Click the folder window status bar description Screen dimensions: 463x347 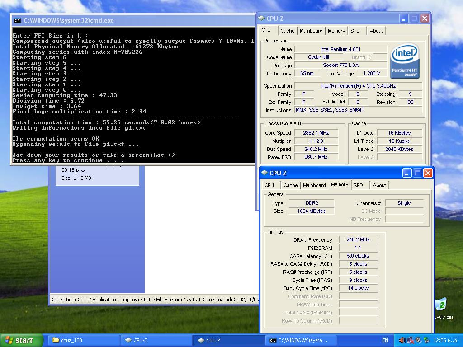[x=155, y=300]
